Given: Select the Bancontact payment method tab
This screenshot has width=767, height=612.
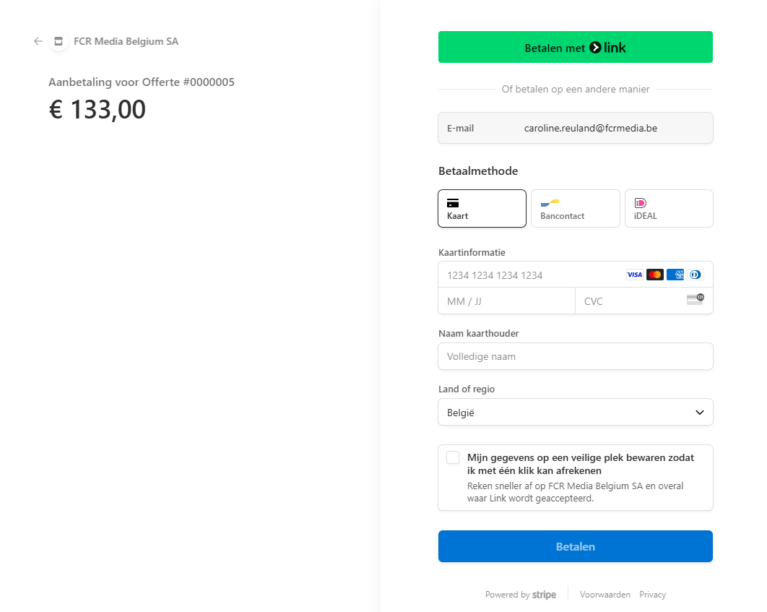Looking at the screenshot, I should tap(575, 208).
